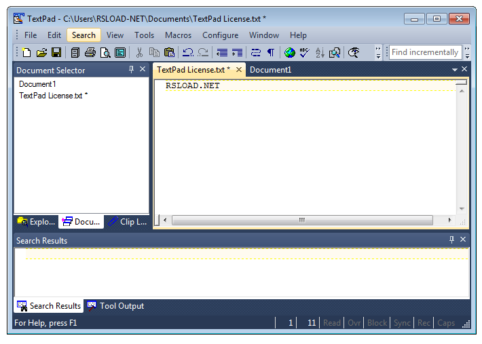This screenshot has width=482, height=344.
Task: Open the File menu
Action: 31,35
